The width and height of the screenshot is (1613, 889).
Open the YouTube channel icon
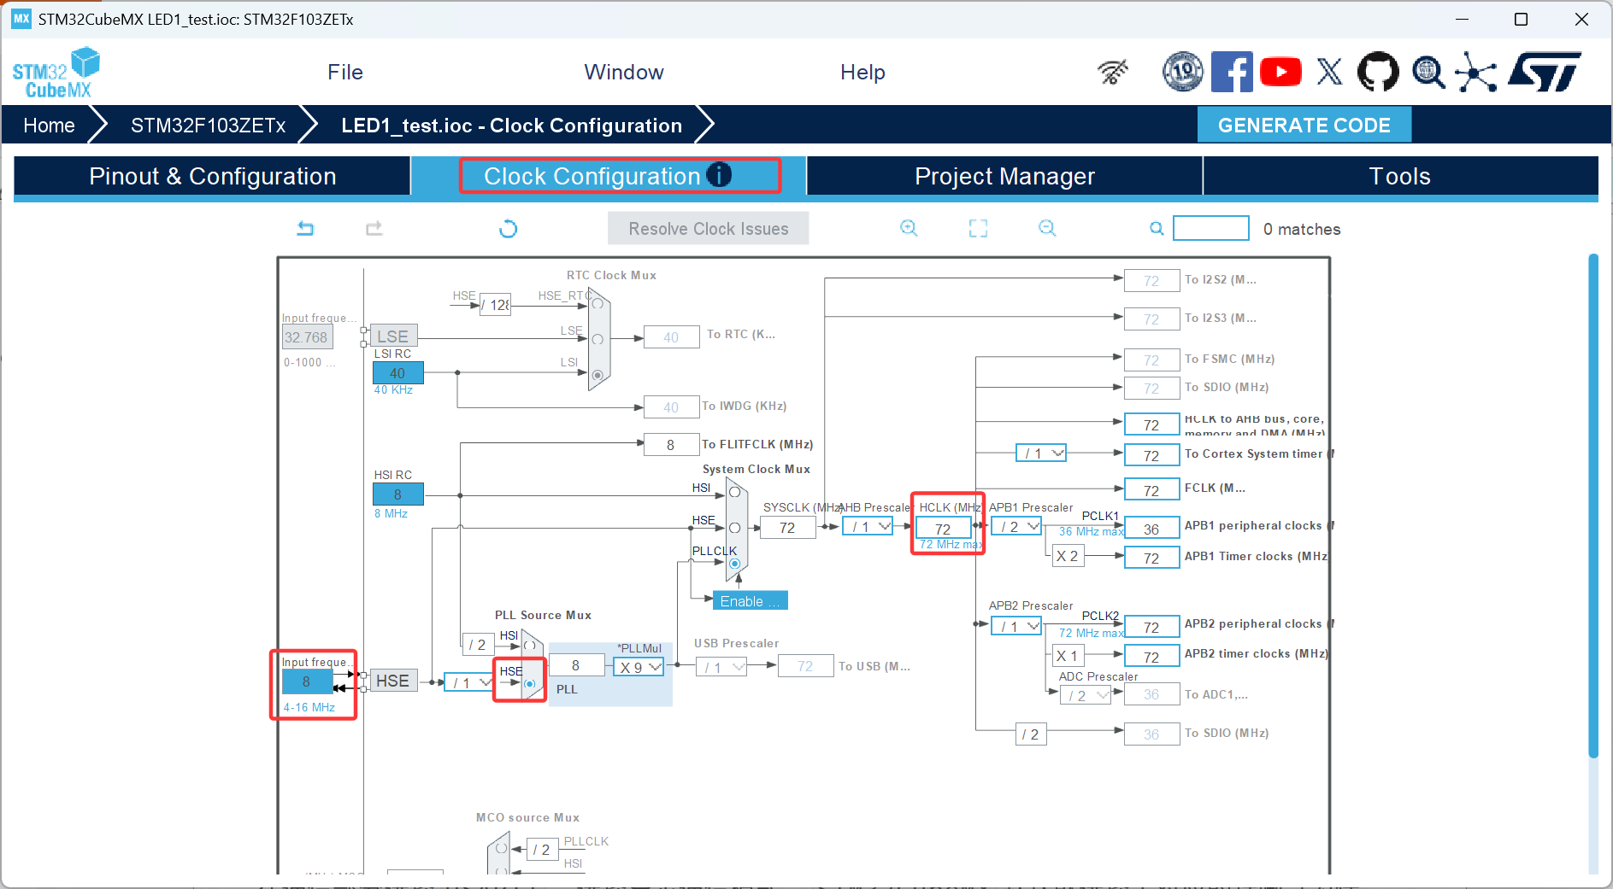pos(1280,72)
